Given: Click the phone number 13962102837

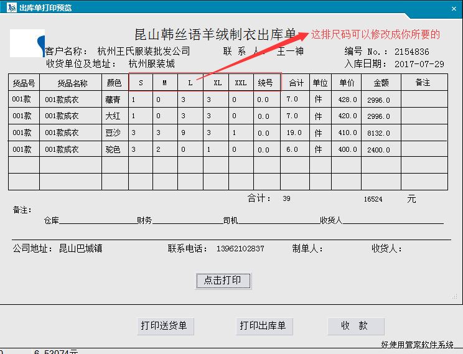Looking at the screenshot, I should (240, 249).
